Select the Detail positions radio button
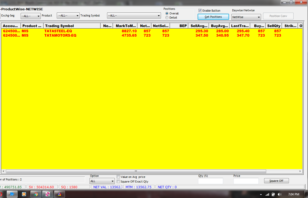The width and height of the screenshot is (308, 198). tap(167, 18)
